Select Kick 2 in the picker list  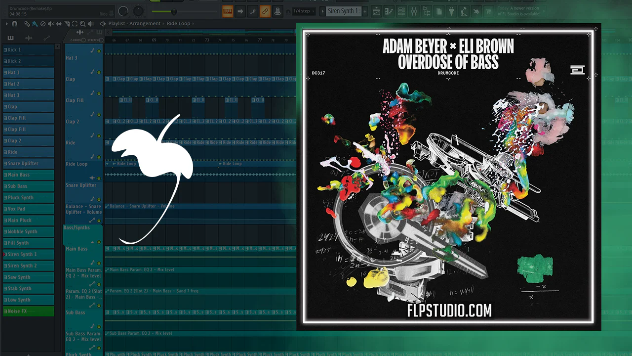[29, 61]
